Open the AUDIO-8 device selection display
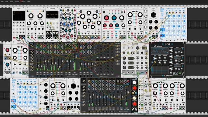208x117 pixels. tap(52, 15)
